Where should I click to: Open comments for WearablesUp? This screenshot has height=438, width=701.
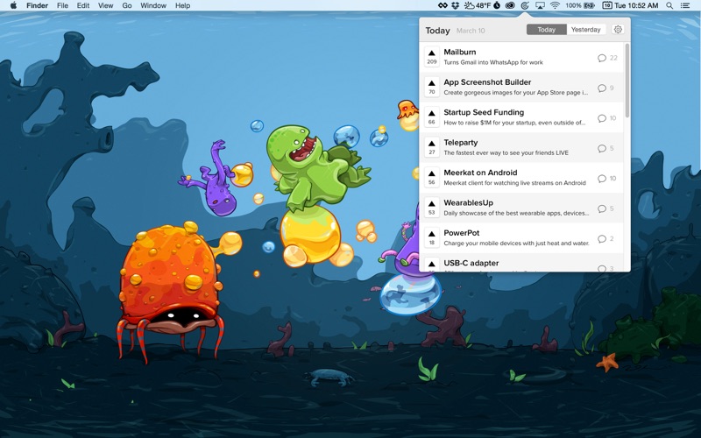[x=605, y=208]
